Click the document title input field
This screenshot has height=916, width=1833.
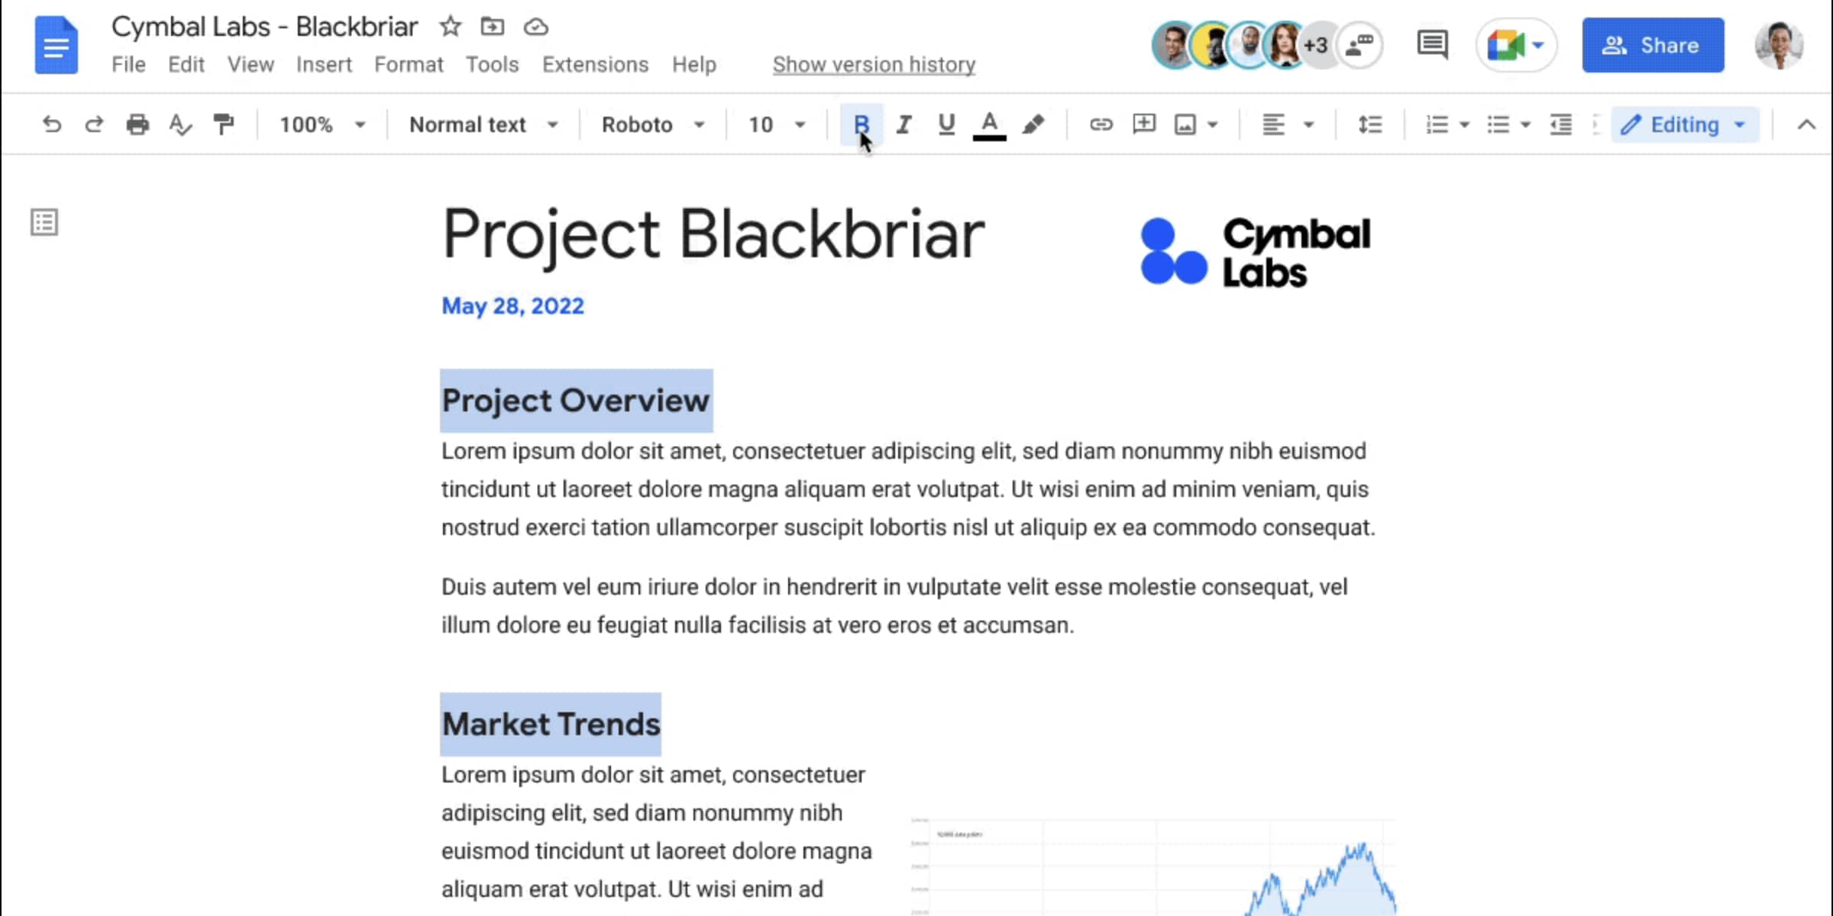click(264, 26)
